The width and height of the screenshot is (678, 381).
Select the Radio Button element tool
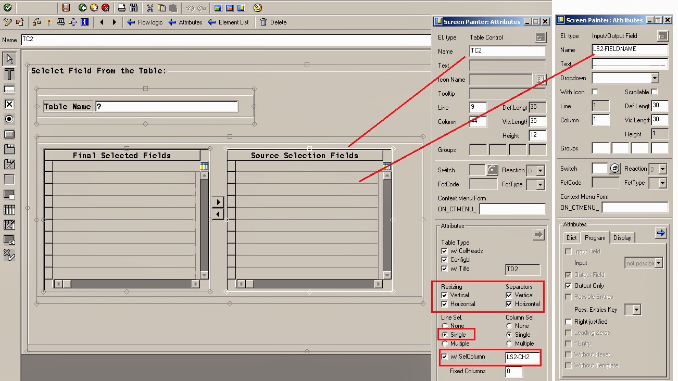click(9, 119)
